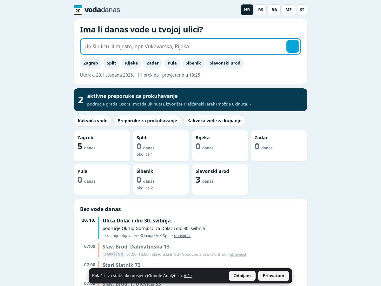Screen dimensions: 381x286
Task: Open the Zadar city card
Action: coord(279,146)
